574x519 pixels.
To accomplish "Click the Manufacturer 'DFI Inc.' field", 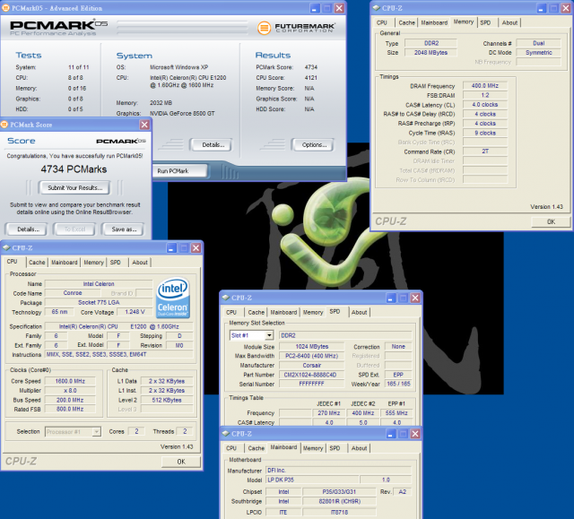I will click(x=339, y=471).
